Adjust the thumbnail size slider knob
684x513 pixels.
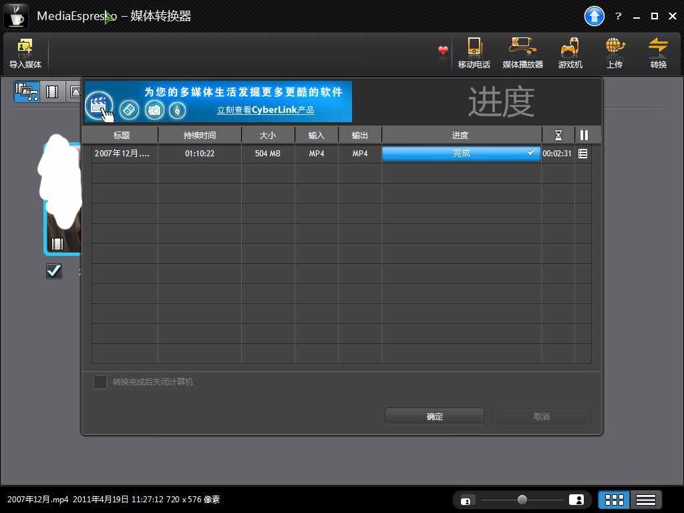pyautogui.click(x=522, y=500)
